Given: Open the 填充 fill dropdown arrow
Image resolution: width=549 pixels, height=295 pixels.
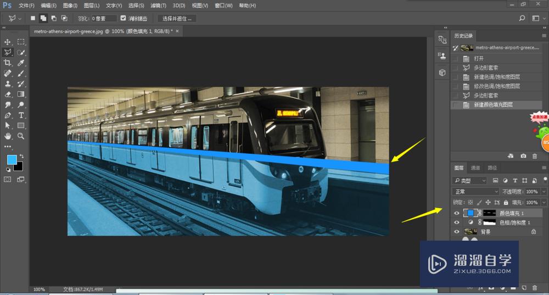Looking at the screenshot, I should coord(544,203).
